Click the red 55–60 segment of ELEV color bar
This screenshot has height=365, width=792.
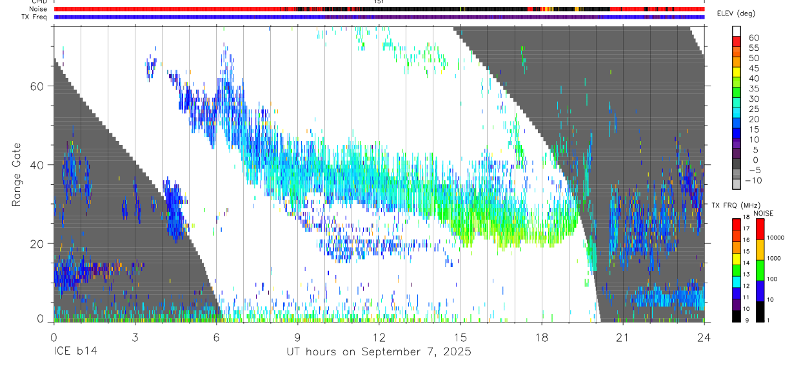[737, 42]
